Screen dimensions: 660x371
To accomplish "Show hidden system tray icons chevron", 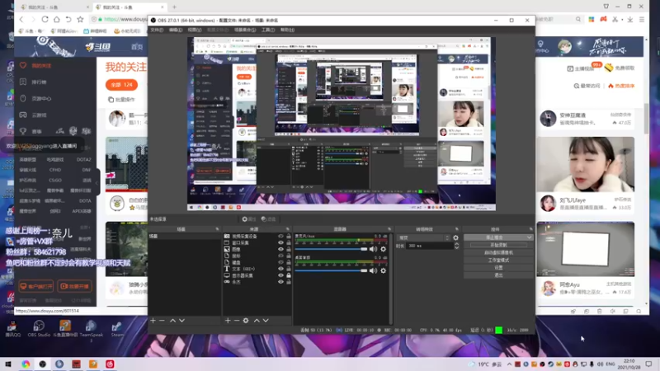I will click(x=509, y=364).
